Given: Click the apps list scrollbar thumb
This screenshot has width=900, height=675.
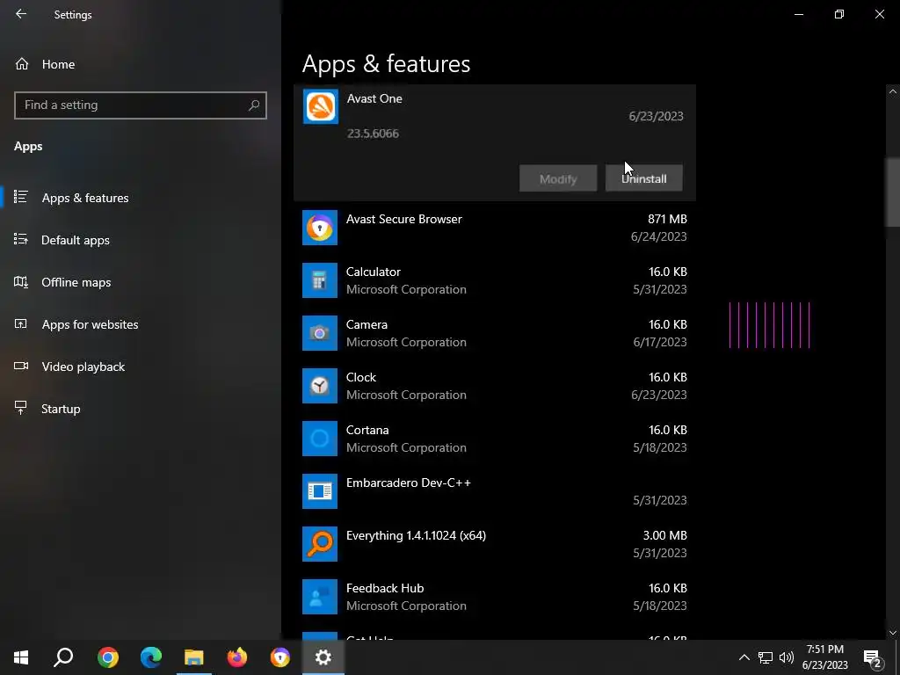Looking at the screenshot, I should [x=893, y=192].
